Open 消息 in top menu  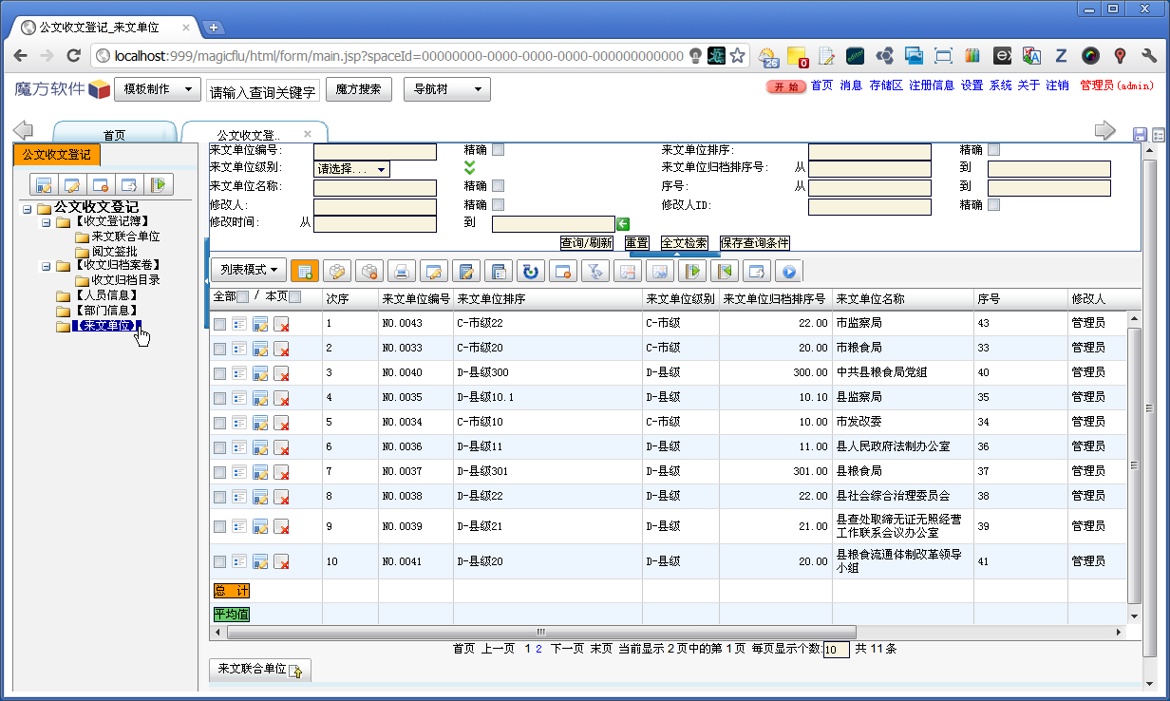point(851,85)
